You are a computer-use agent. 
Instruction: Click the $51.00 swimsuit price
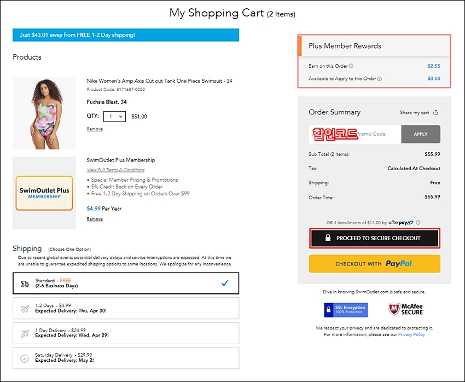tap(139, 117)
